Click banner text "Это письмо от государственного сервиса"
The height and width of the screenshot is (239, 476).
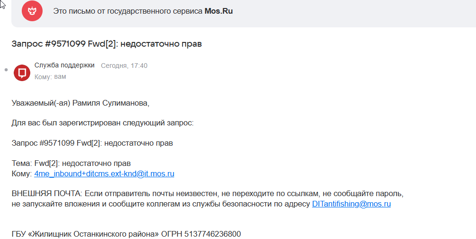coord(128,11)
